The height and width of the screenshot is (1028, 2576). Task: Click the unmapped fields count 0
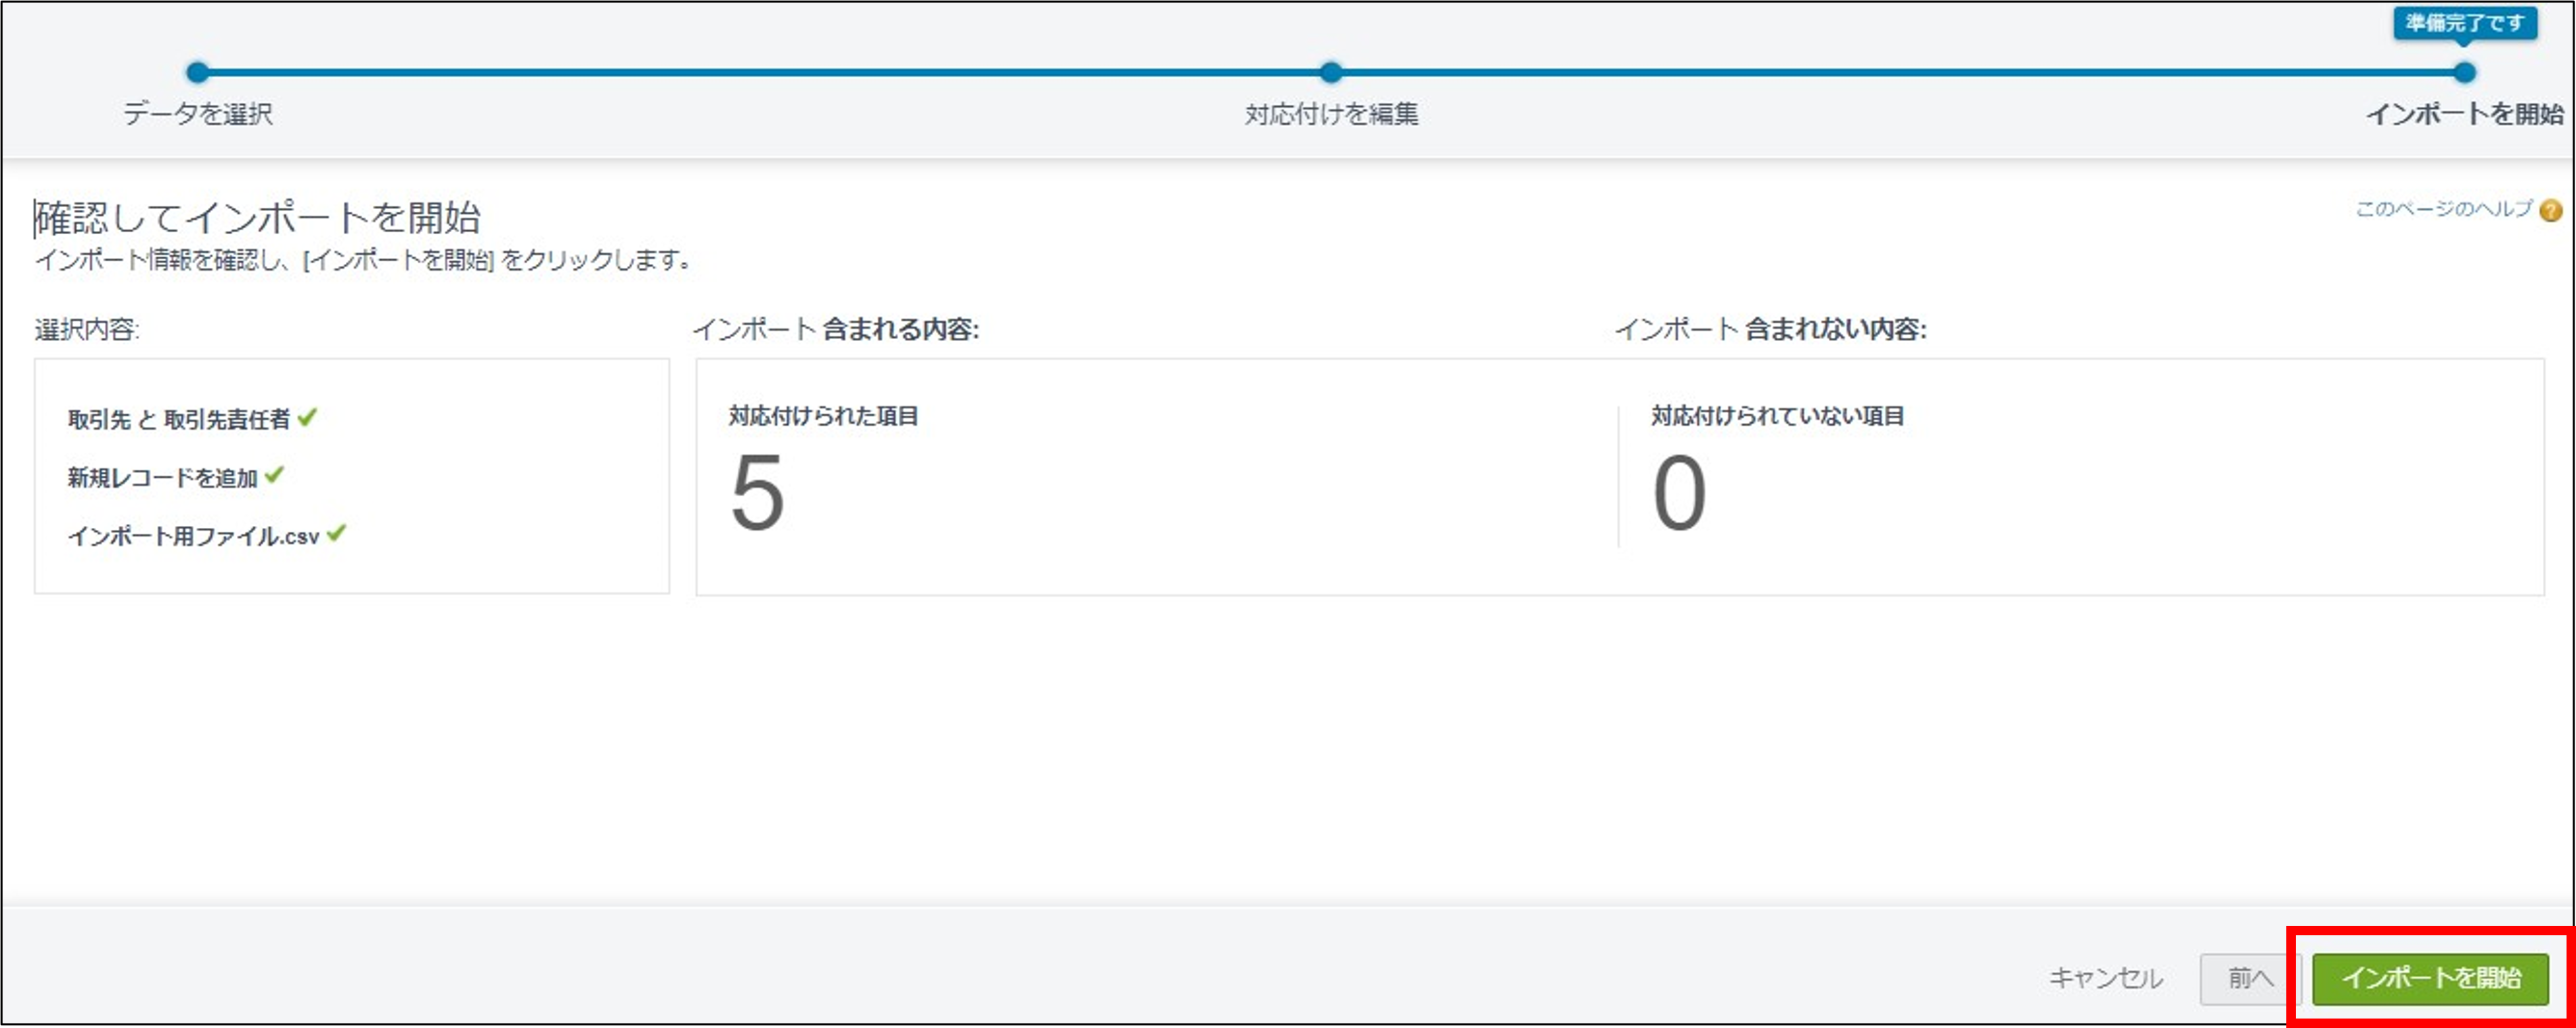coord(1679,493)
